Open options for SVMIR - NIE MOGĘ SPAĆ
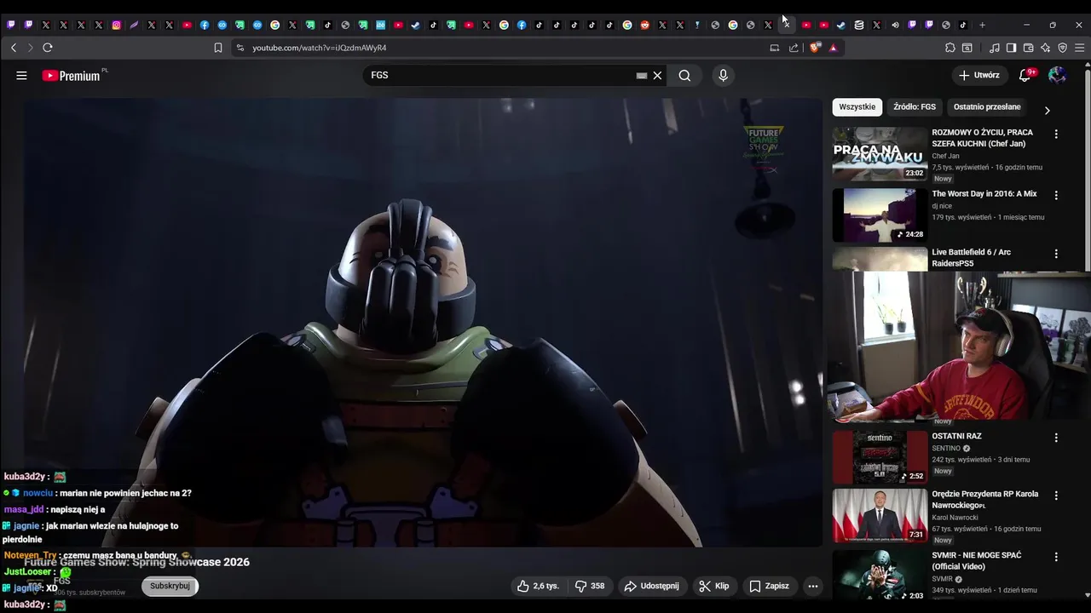The height and width of the screenshot is (613, 1091). [x=1056, y=557]
